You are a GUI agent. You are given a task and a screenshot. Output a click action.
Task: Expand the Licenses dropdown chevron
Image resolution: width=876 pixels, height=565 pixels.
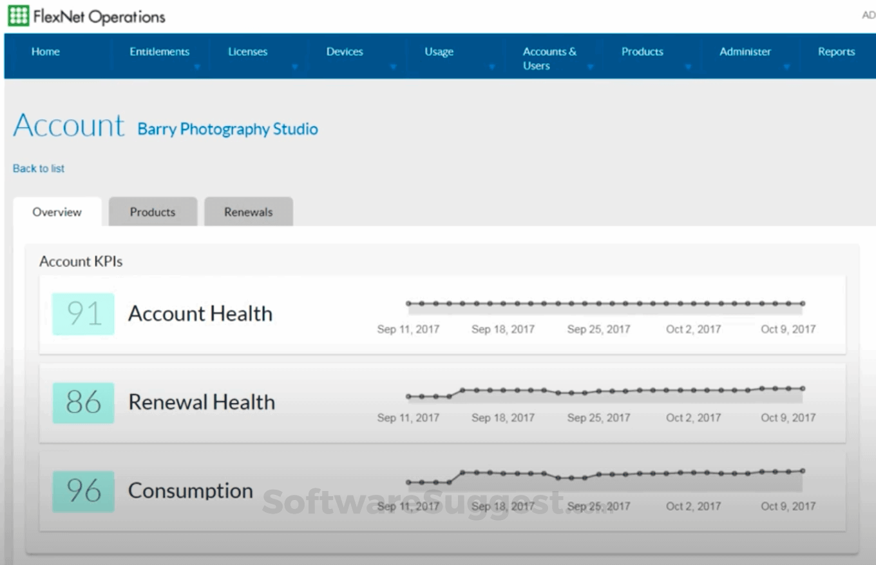pos(295,66)
